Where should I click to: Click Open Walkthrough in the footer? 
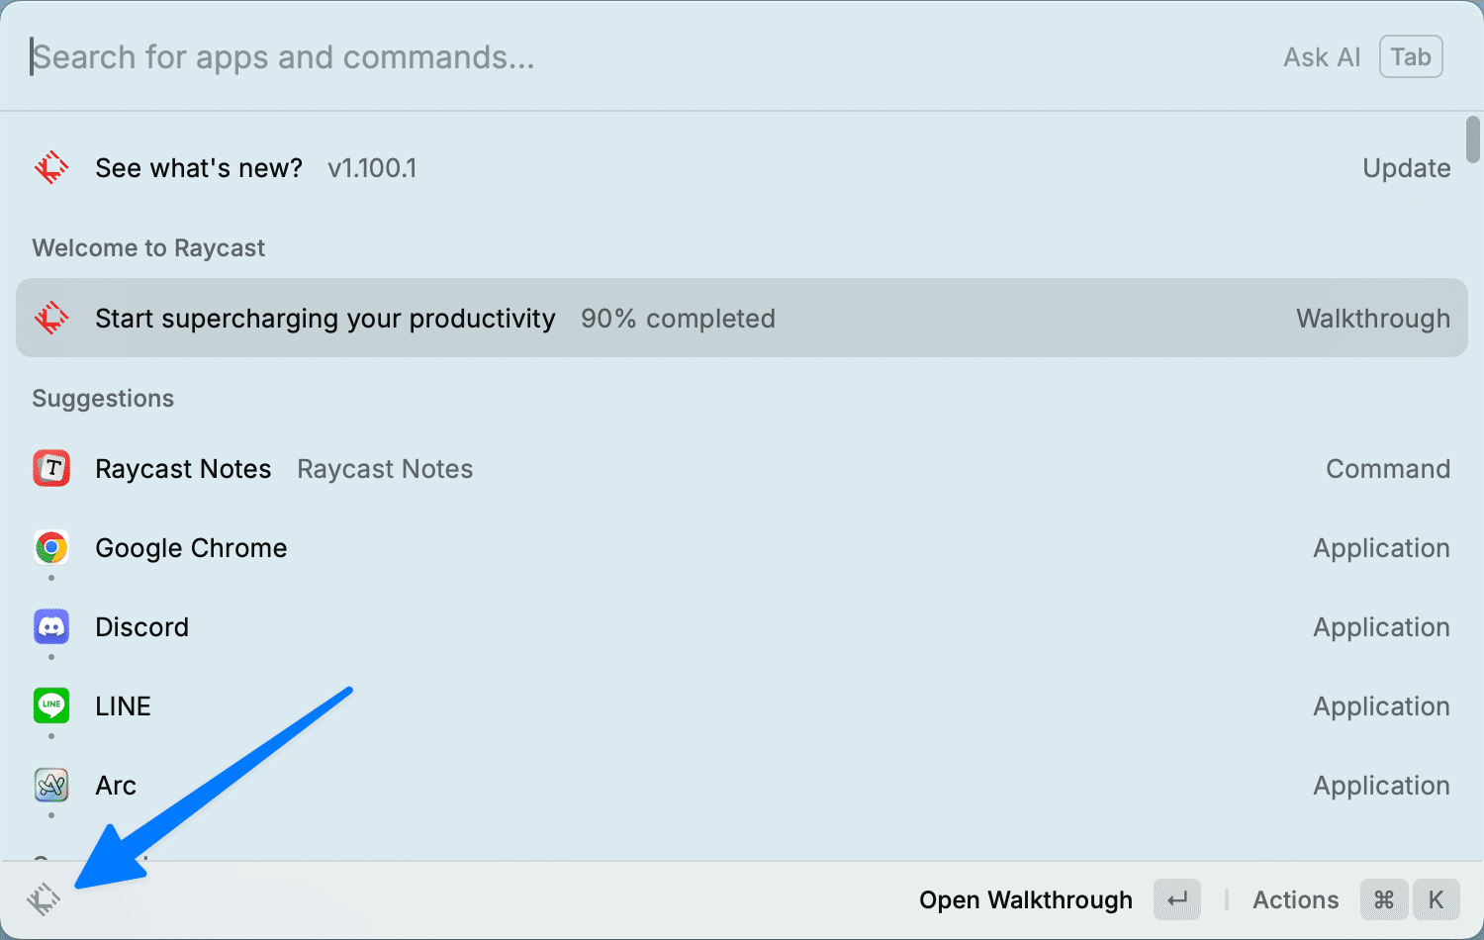click(1025, 900)
